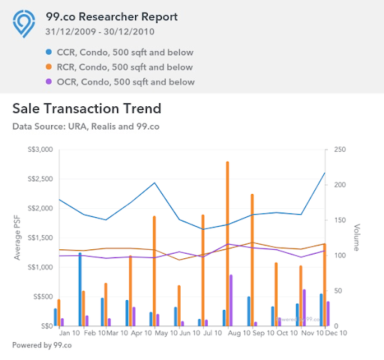Select 'OCR, Condo, 500 sqft and below' legend label
Viewport: 384px width, 360px height.
pyautogui.click(x=126, y=82)
